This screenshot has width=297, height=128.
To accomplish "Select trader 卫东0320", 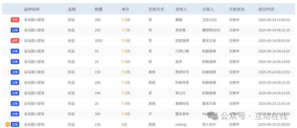I will coord(209,20).
